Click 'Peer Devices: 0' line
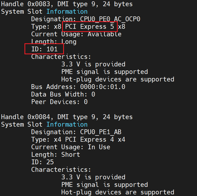This screenshot has width=197, height=196. [x=59, y=102]
